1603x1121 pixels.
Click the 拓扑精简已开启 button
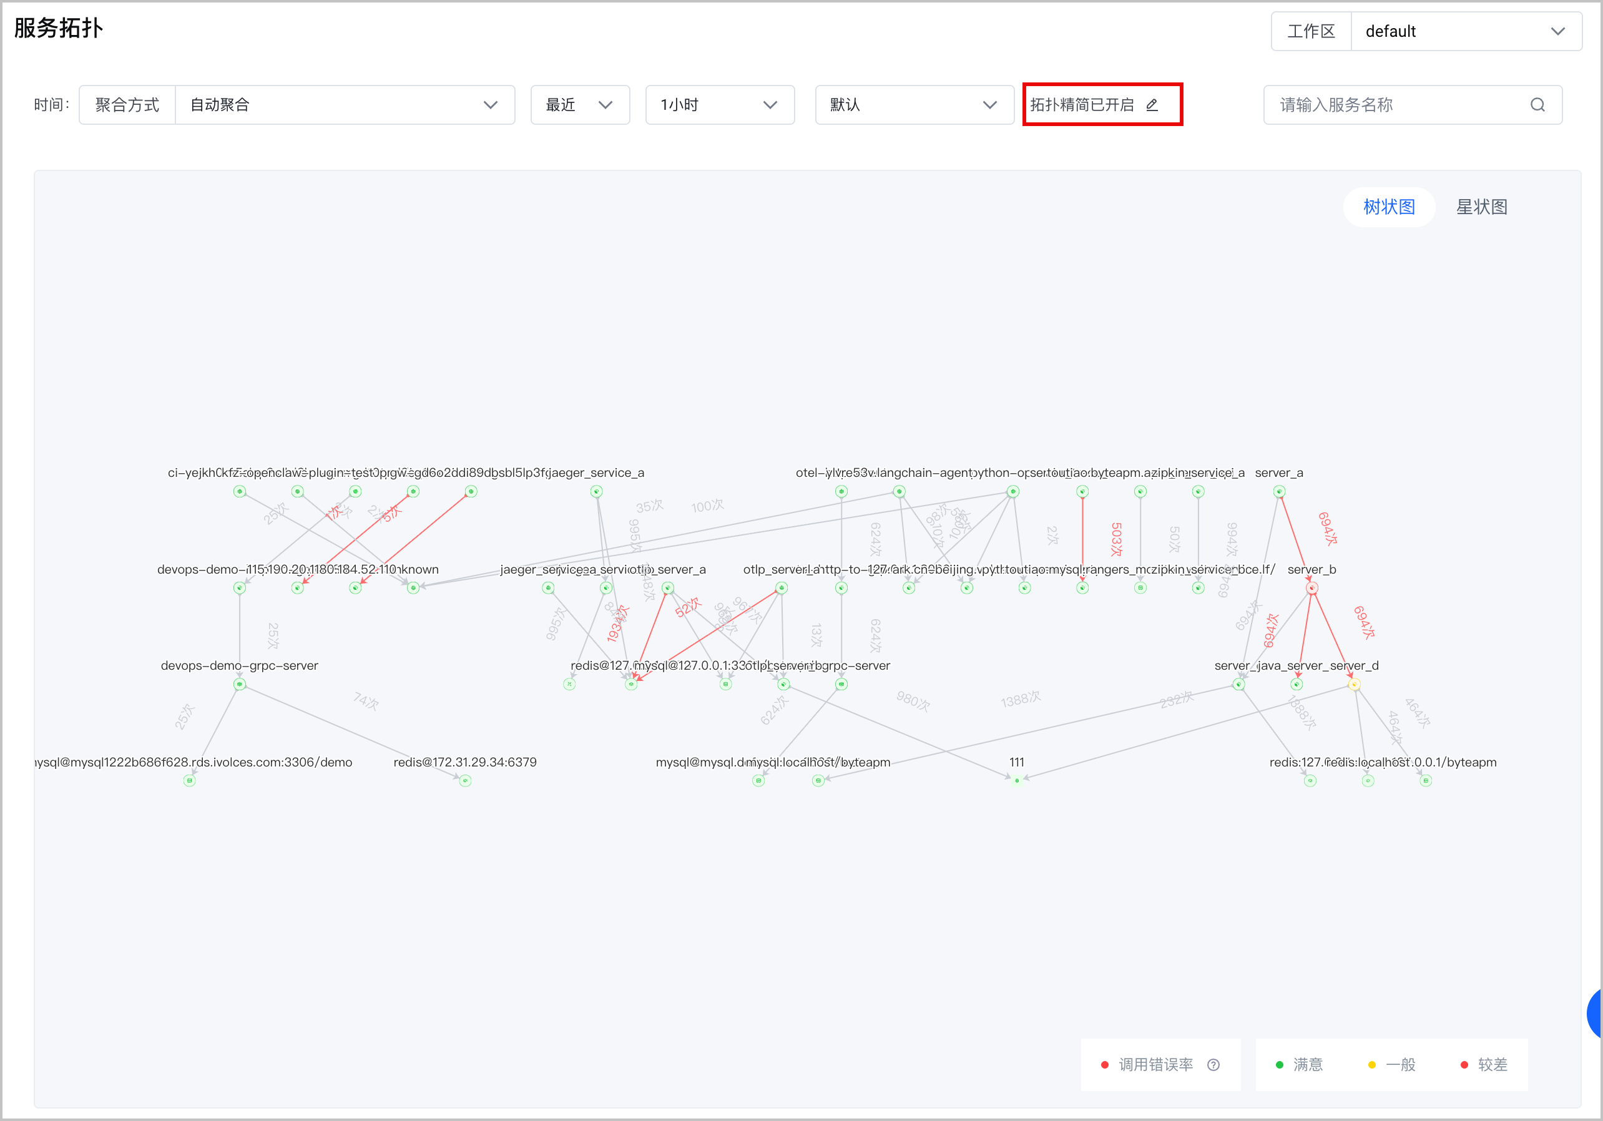tap(1102, 105)
